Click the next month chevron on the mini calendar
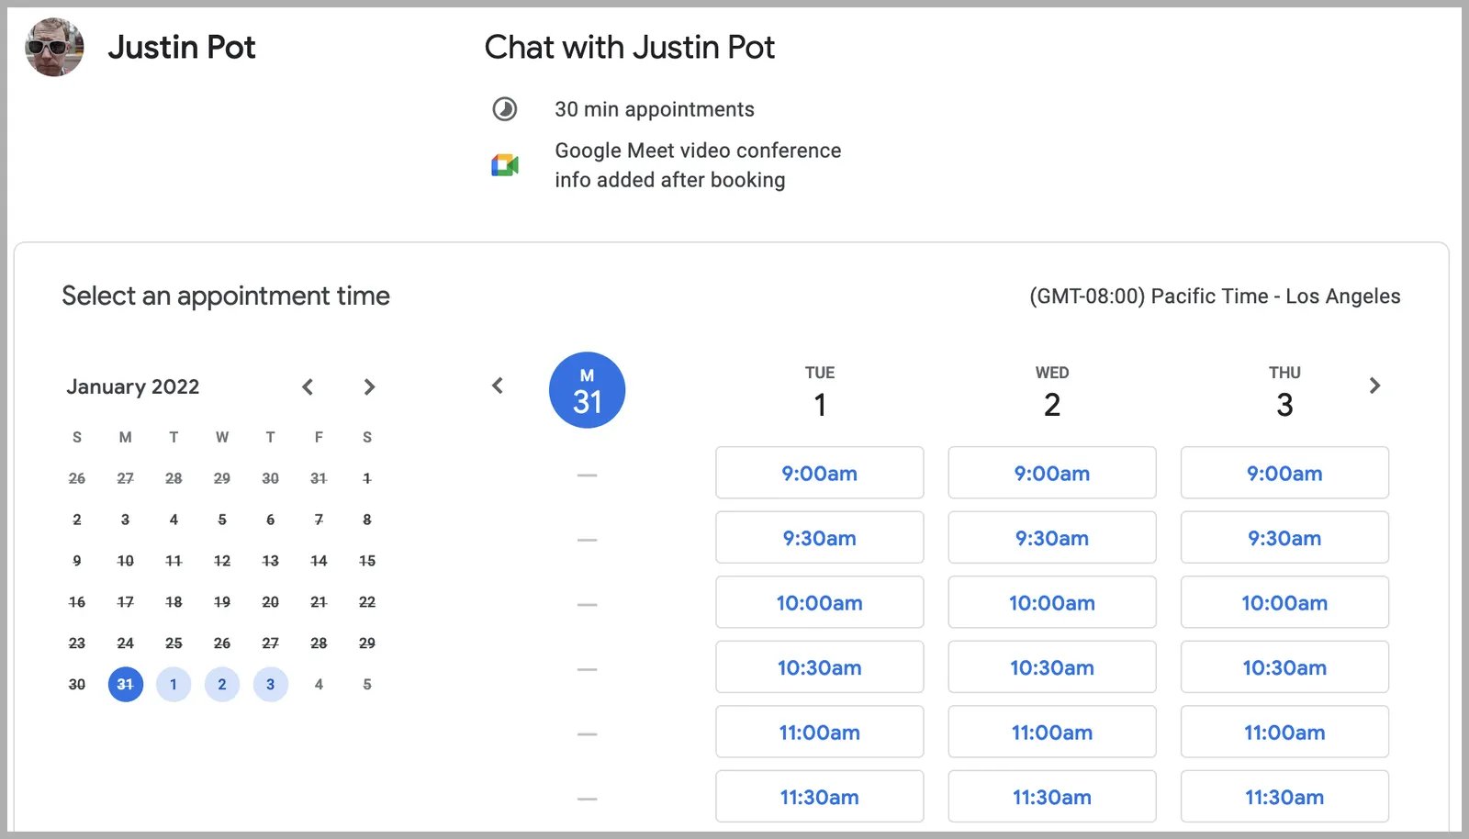The height and width of the screenshot is (839, 1469). (369, 386)
